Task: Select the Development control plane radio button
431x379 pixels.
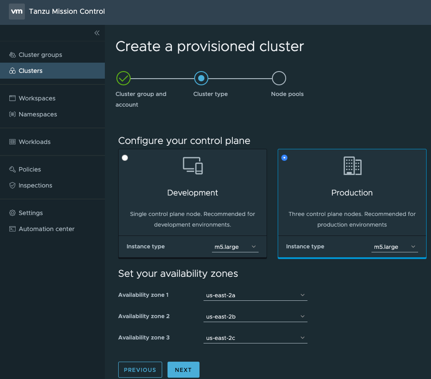Action: pos(125,158)
